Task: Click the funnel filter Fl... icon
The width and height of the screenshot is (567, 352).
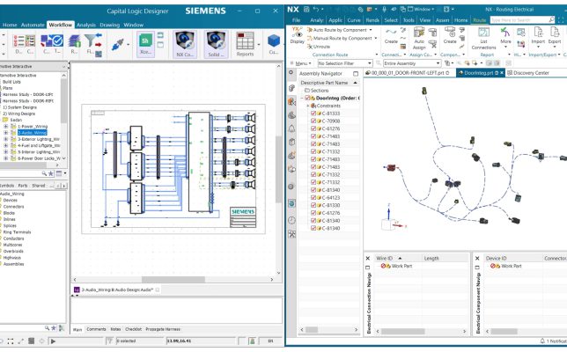Action: (x=92, y=44)
